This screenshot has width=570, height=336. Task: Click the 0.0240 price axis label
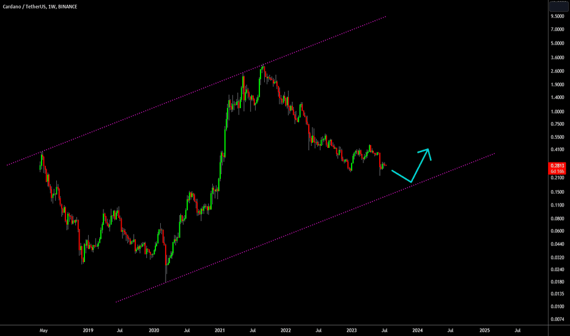557,269
